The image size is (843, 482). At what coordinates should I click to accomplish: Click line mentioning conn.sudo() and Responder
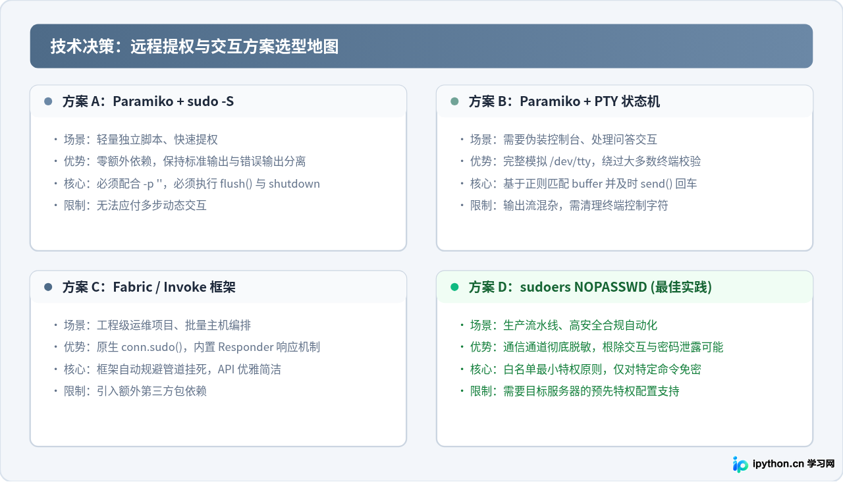click(x=192, y=347)
